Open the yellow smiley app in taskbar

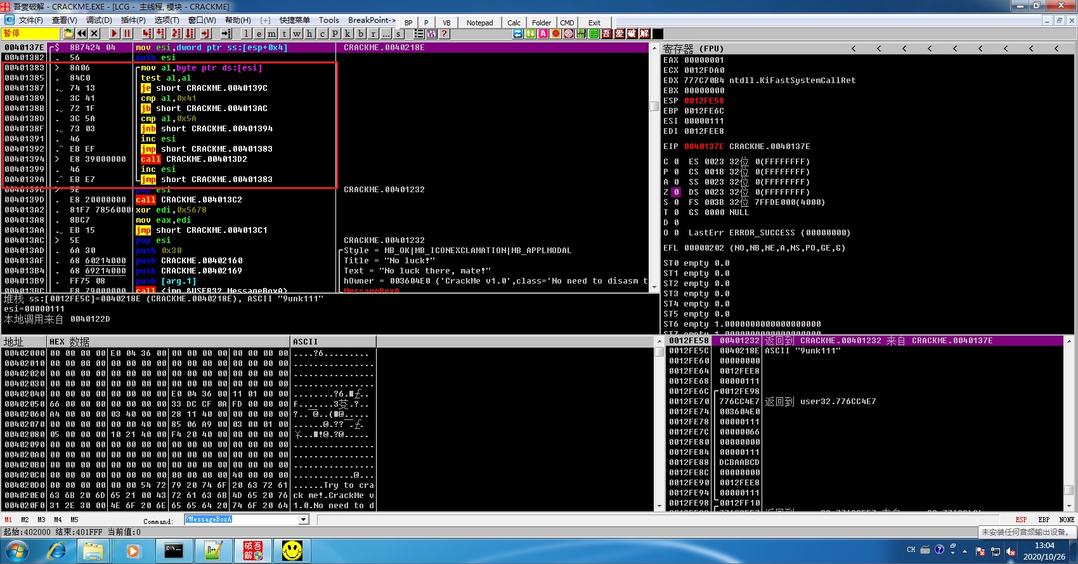pyautogui.click(x=292, y=551)
